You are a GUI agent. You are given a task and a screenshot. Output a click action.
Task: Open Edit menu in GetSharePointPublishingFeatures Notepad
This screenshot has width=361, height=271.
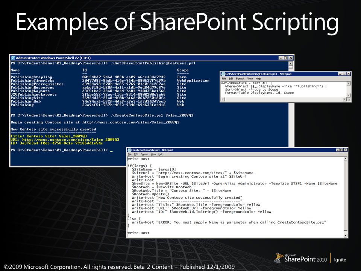pyautogui.click(x=231, y=79)
